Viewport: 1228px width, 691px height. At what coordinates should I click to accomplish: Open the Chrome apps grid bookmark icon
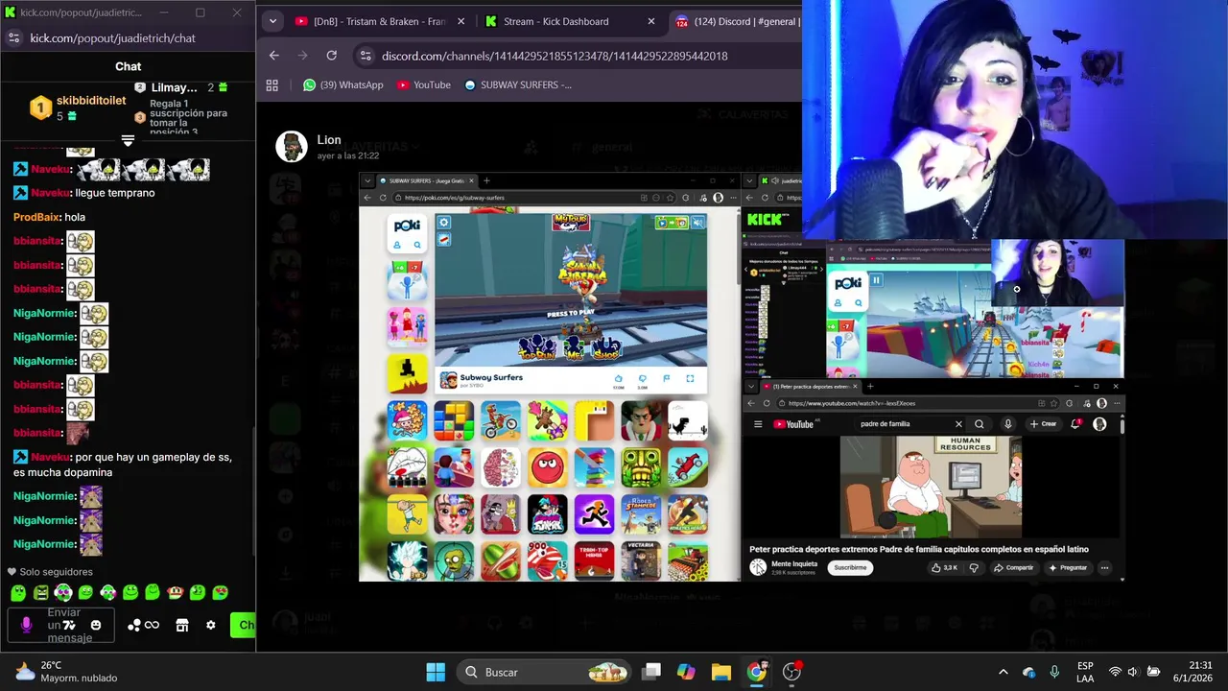click(x=272, y=84)
